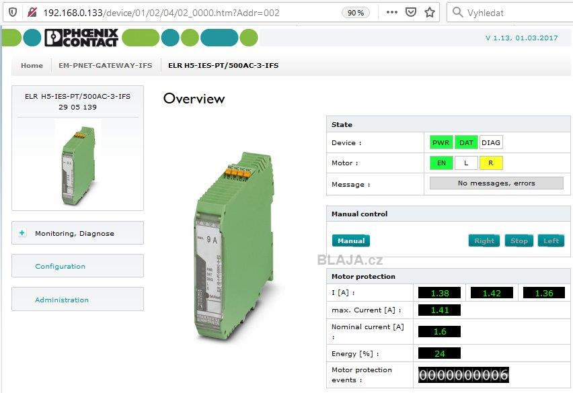Click the 'Device :' row label

[x=346, y=142]
